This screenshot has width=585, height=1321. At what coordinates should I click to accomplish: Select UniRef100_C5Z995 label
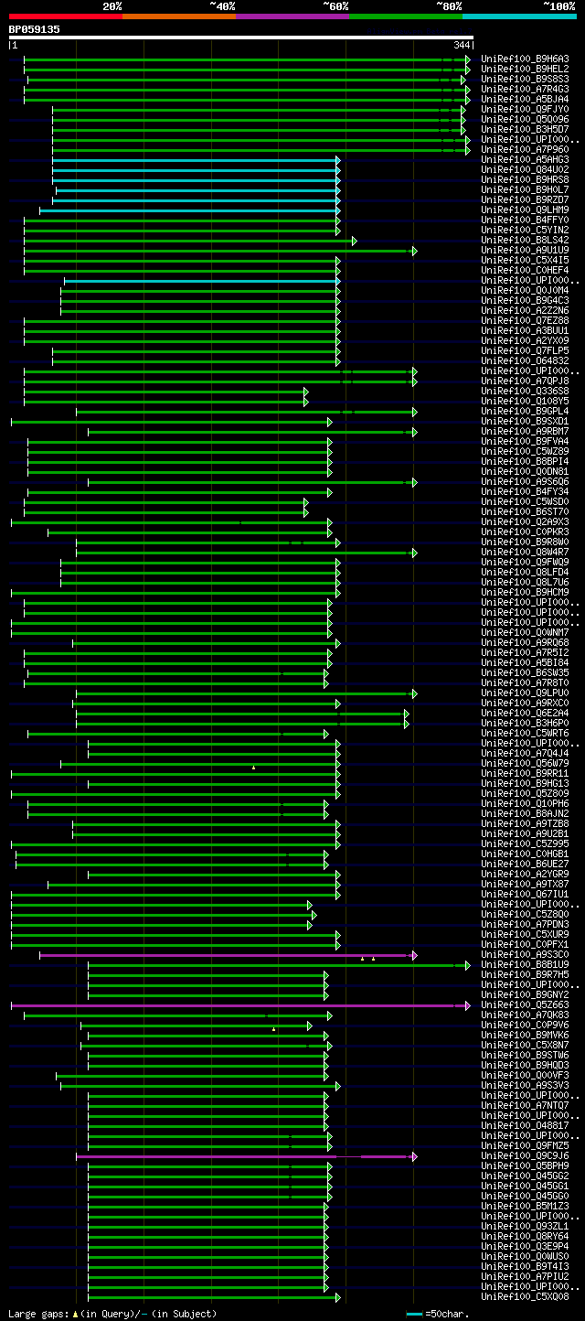click(525, 844)
